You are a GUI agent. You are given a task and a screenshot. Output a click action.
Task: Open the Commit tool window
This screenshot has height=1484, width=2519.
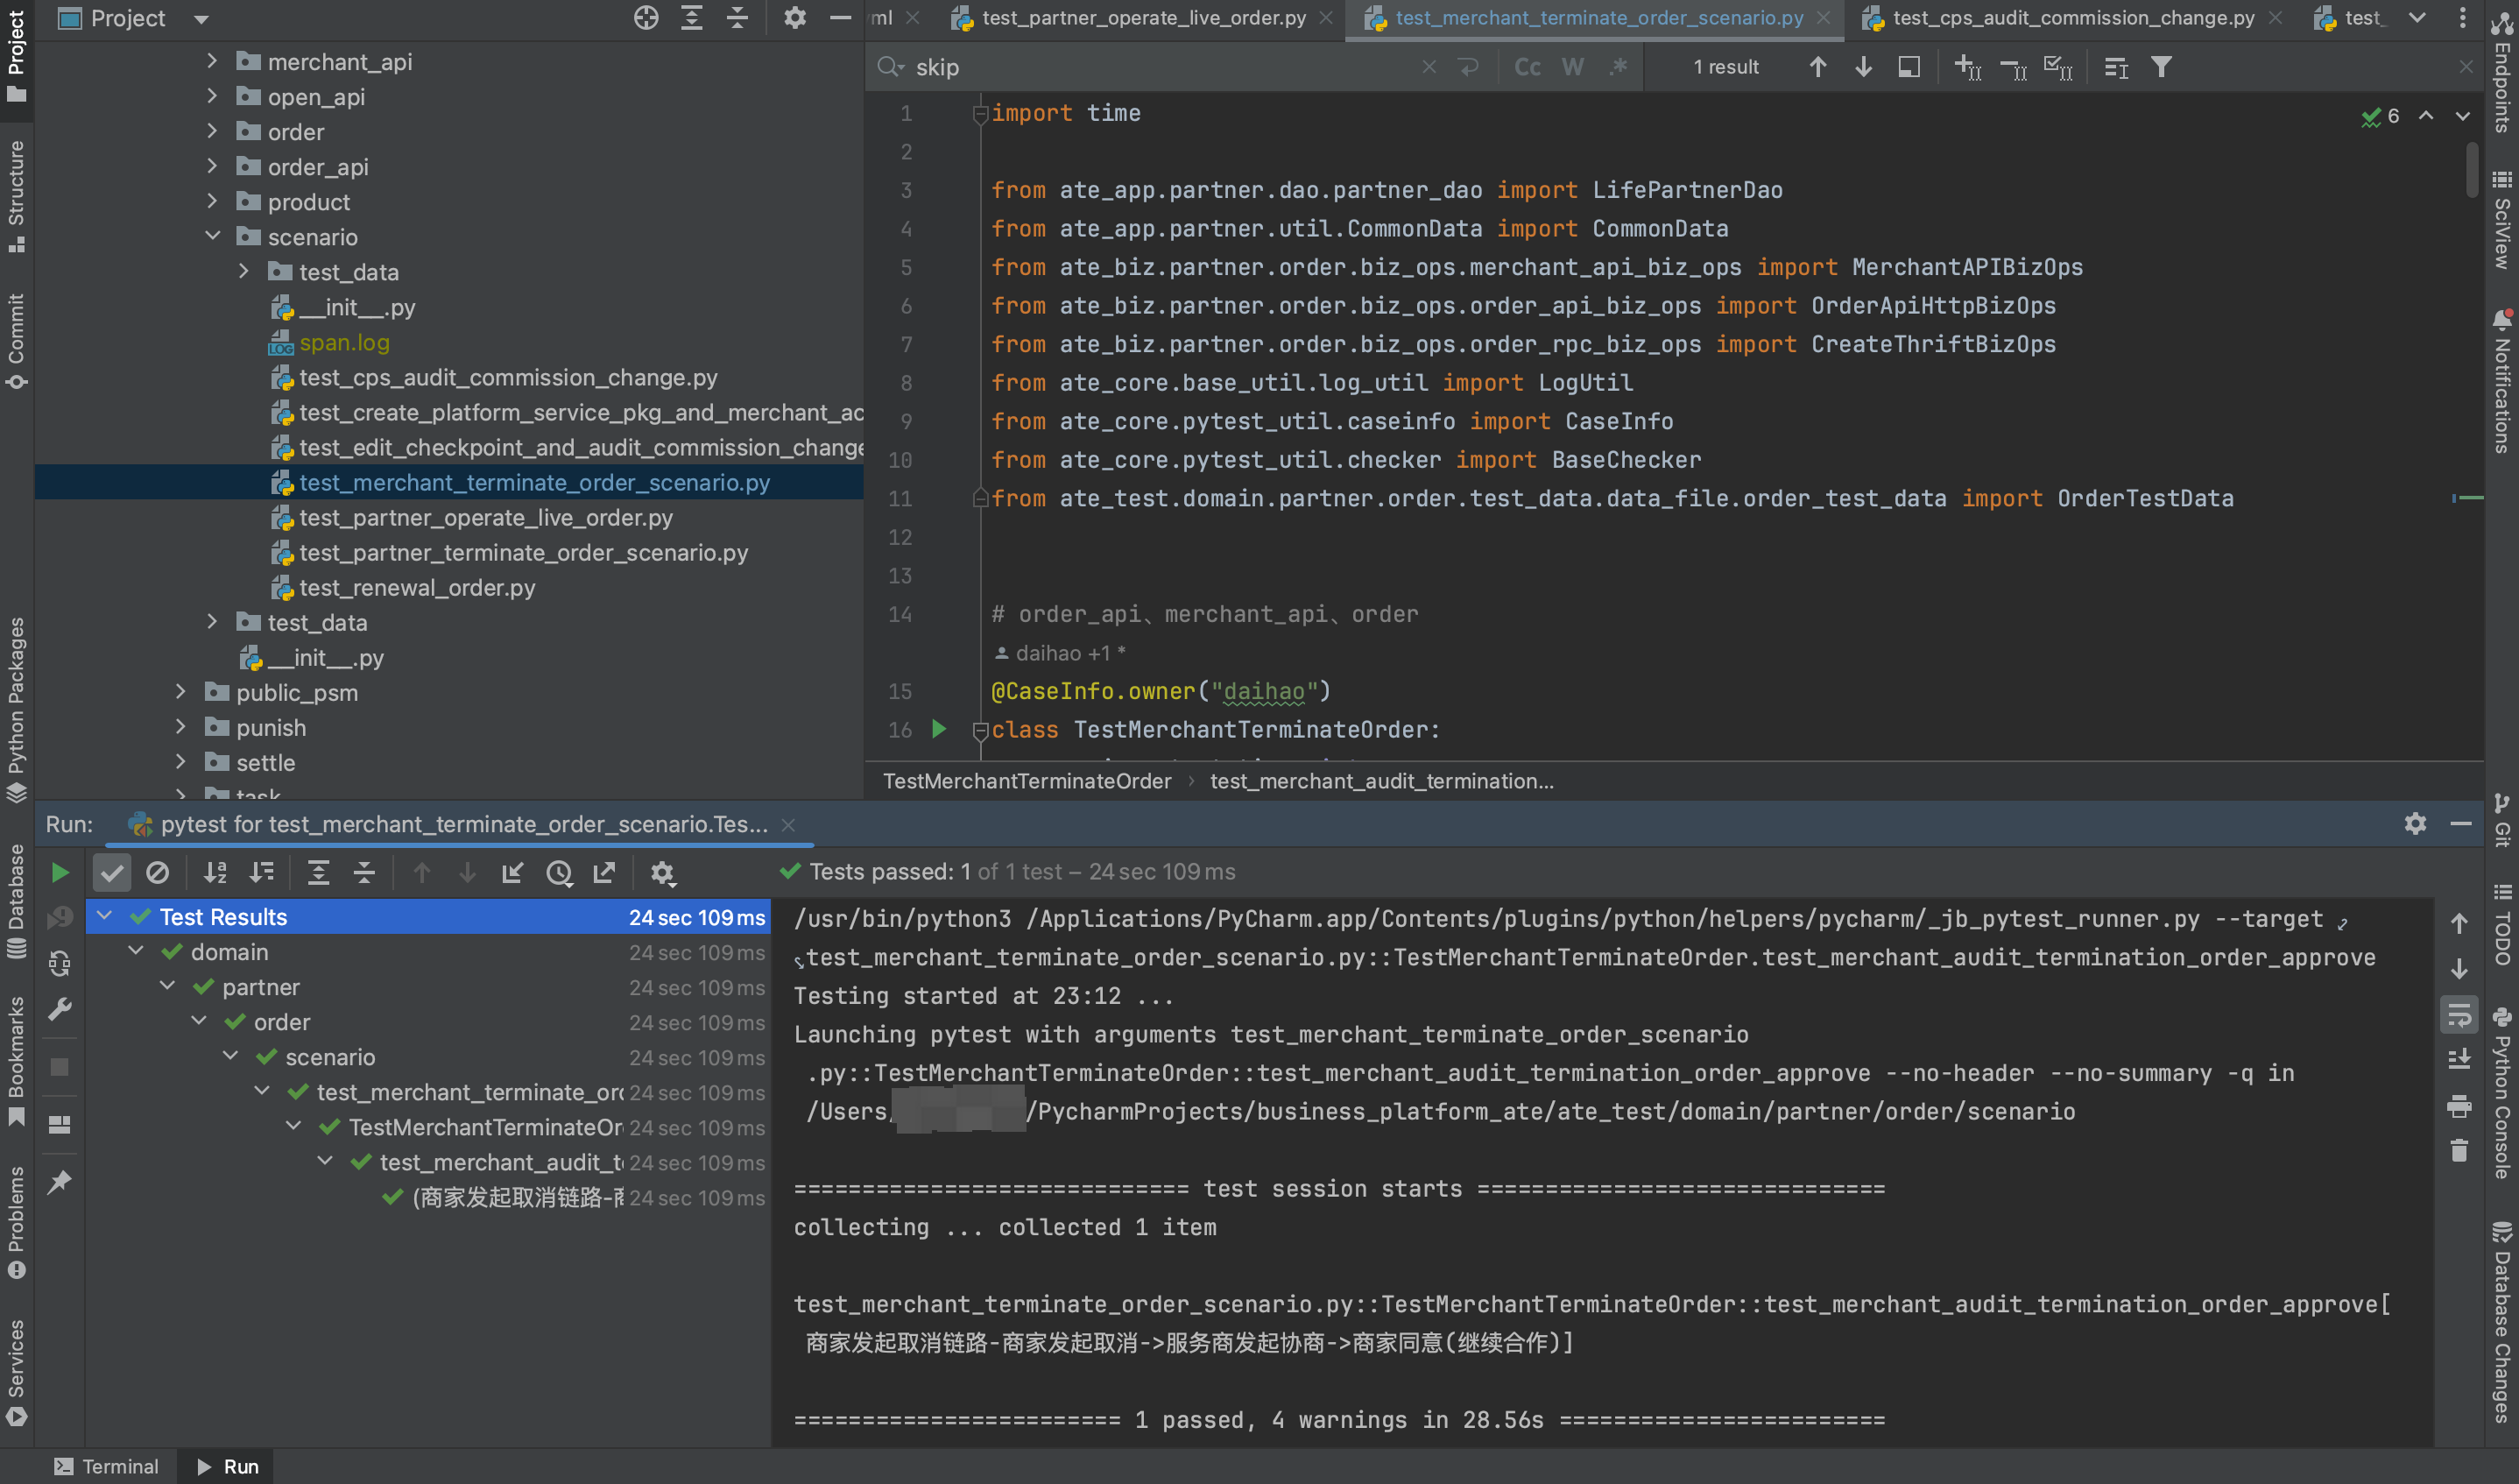coord(16,340)
